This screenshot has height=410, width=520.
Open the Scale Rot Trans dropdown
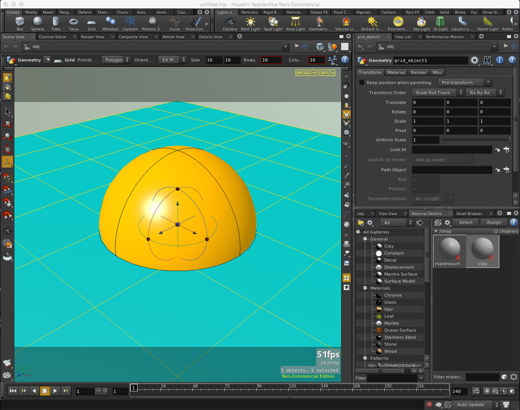437,92
